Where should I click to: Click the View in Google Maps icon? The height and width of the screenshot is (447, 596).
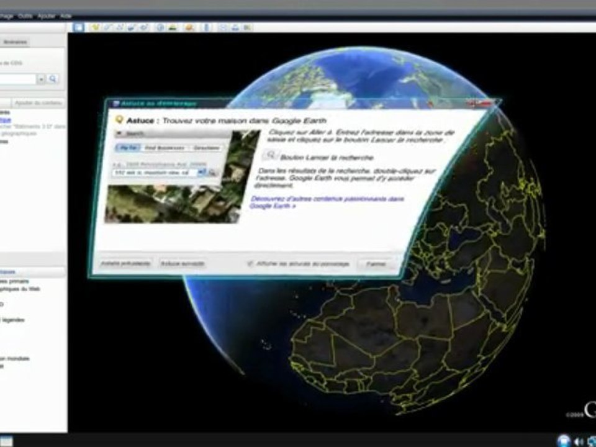click(x=248, y=27)
